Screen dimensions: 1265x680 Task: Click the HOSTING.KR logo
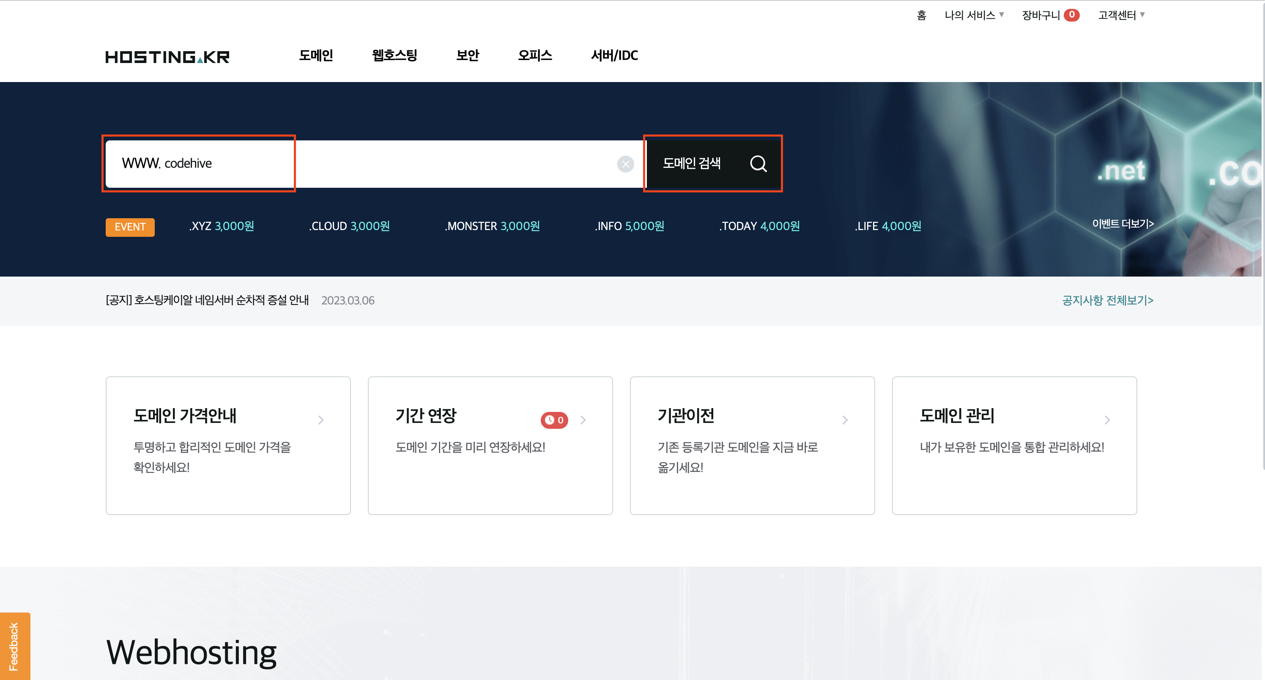167,57
